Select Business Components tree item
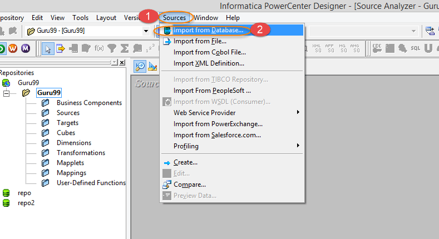 89,103
